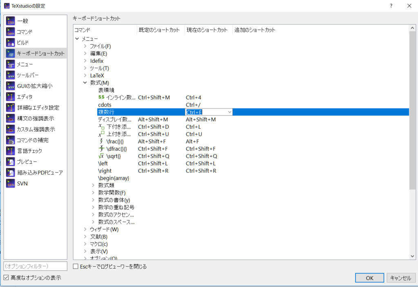This screenshot has width=418, height=287.
Task: Click the superscript 上付き添 icon
Action: (x=101, y=134)
